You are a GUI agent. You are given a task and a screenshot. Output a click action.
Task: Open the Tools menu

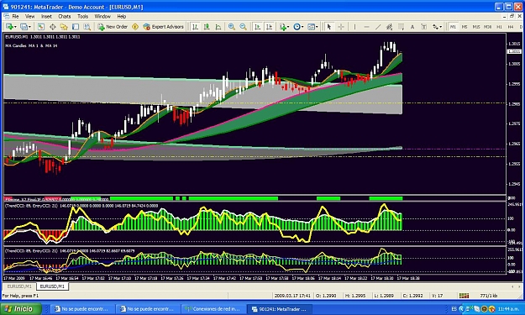[82, 16]
